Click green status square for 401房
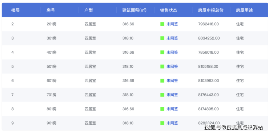The width and height of the screenshot is (269, 133). [x=162, y=52]
